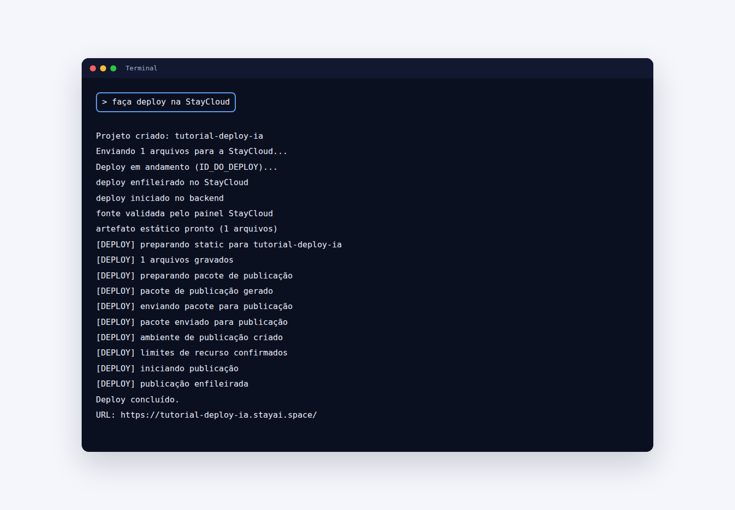The height and width of the screenshot is (510, 735).
Task: Click '[DEPLOY] limites de recurso confirmados'
Action: pyautogui.click(x=192, y=353)
